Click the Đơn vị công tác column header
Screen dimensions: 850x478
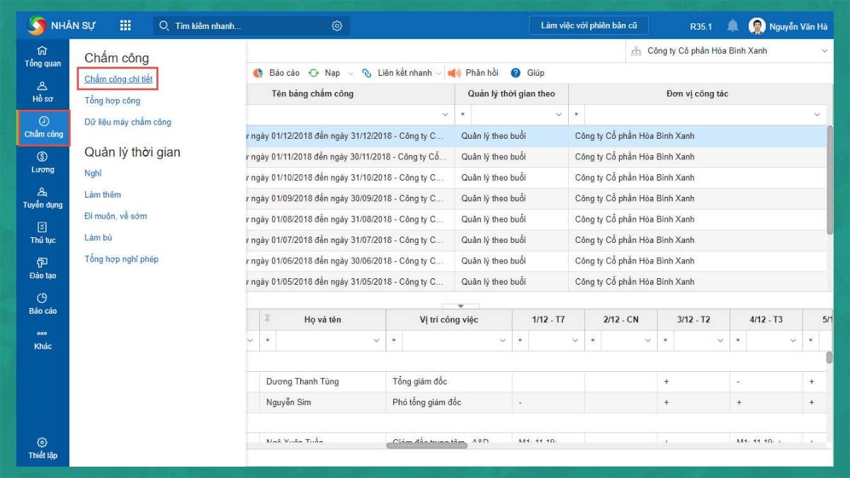[x=697, y=93]
